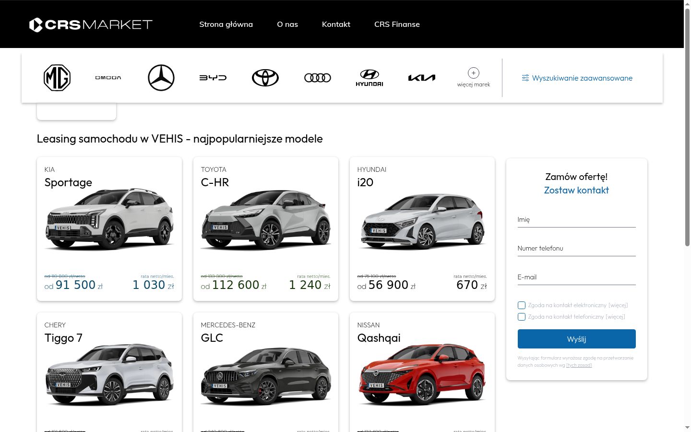
Task: Open the Hyundai i20 car image
Action: coord(422,220)
